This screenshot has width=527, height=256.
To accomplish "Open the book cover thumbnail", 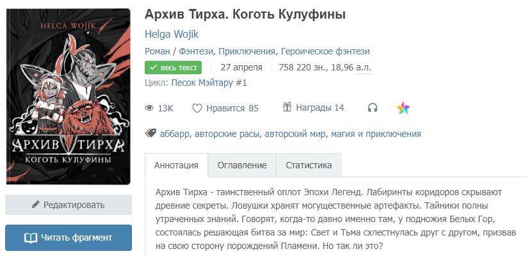I will tap(68, 96).
